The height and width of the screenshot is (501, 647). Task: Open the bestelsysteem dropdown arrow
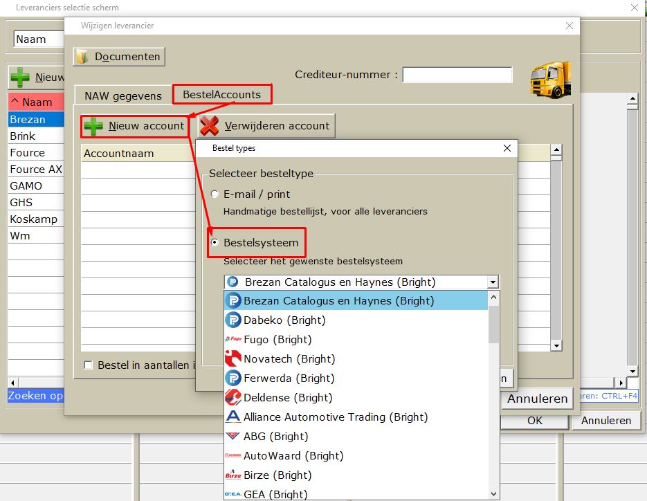point(493,282)
